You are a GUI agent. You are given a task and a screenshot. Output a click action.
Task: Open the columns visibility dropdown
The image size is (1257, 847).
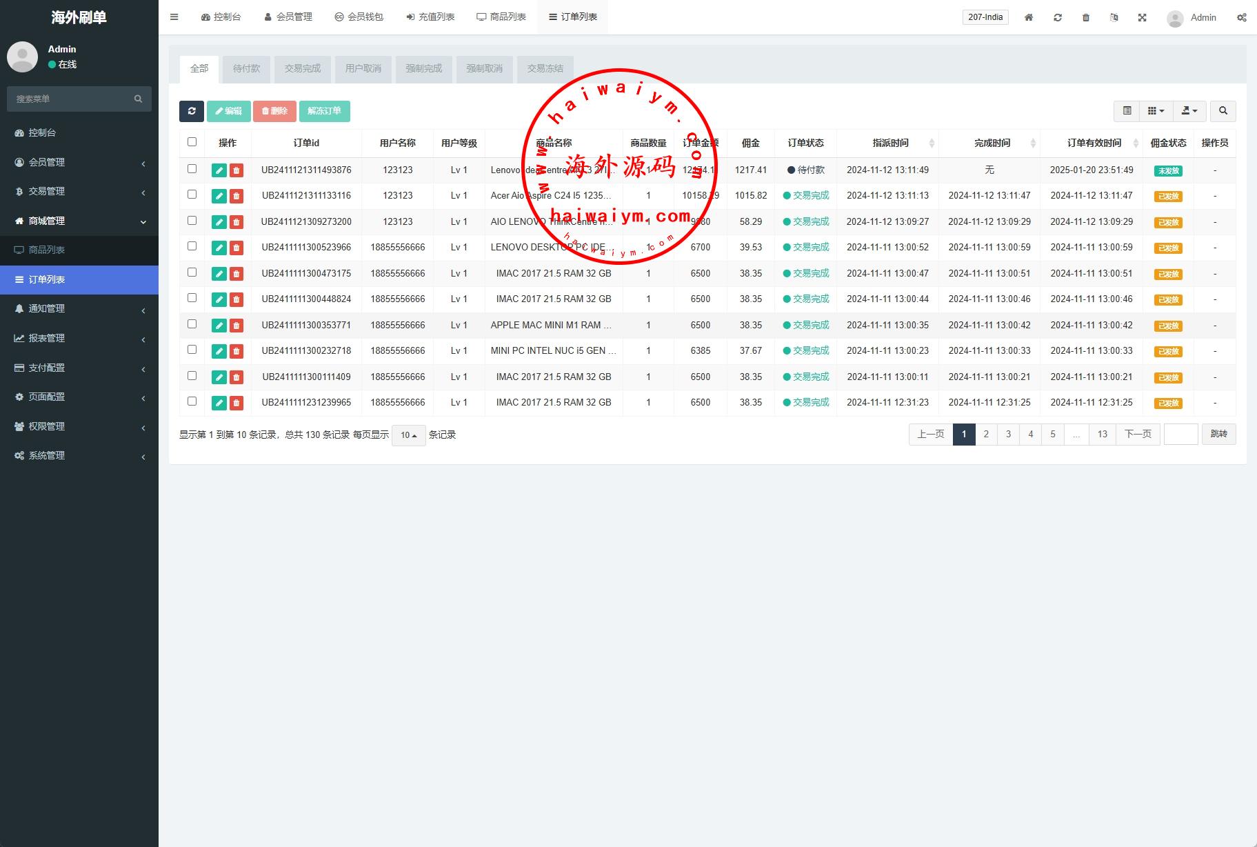[x=1156, y=111]
